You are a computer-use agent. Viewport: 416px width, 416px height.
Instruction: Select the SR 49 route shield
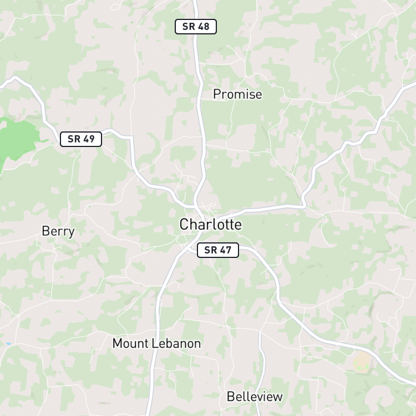coord(81,139)
